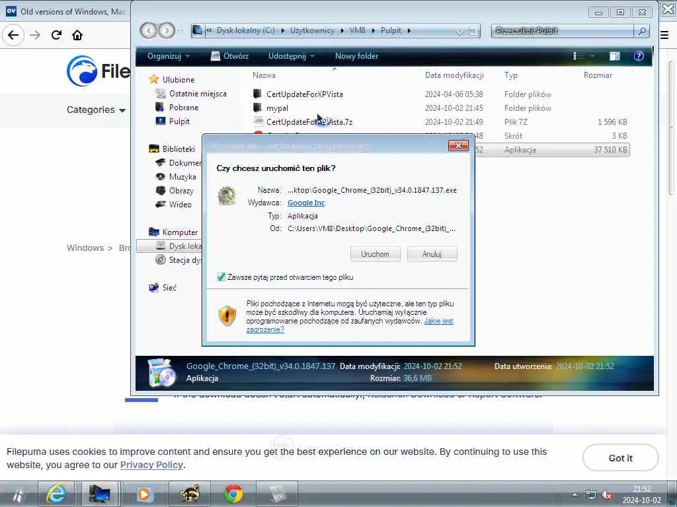Sort by Typ column header
The width and height of the screenshot is (677, 507).
[511, 75]
